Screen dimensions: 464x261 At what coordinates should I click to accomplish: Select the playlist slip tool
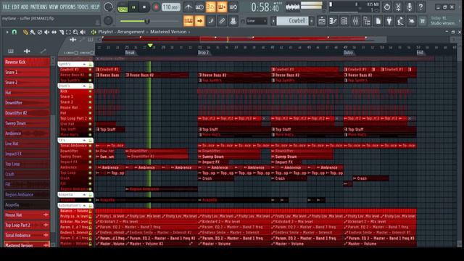point(54,32)
